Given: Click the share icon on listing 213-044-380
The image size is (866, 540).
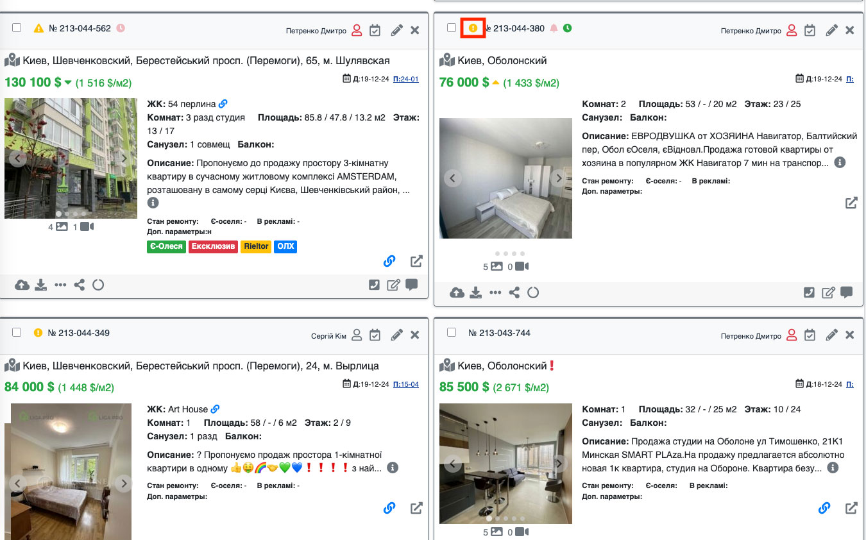Looking at the screenshot, I should coord(514,293).
